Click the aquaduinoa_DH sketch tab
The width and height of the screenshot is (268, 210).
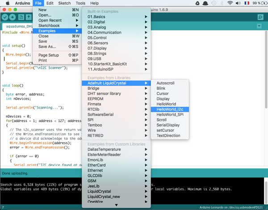click(17, 26)
